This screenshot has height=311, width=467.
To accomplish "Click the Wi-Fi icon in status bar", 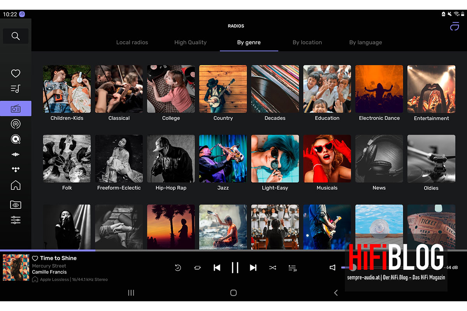I will click(x=456, y=14).
